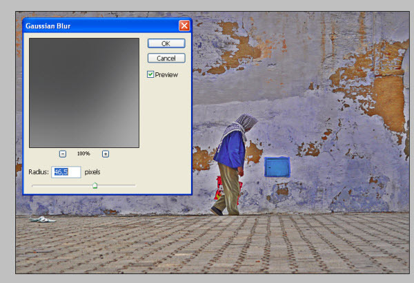Close the Gaussian Blur dialog with the red X
This screenshot has height=283, width=414.
pyautogui.click(x=184, y=26)
